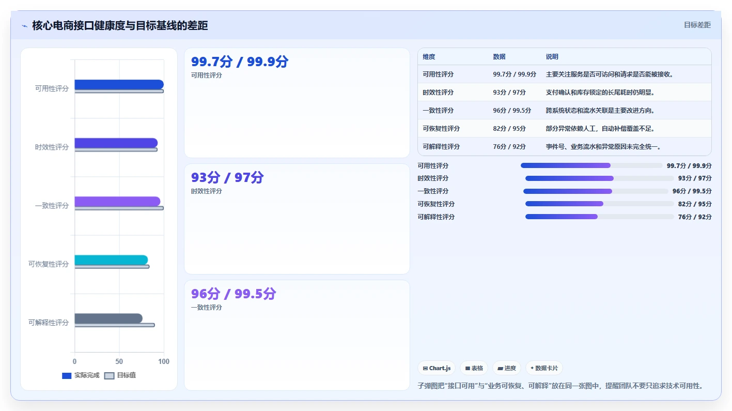Click the progress value 93分 / 97分 at the row end

[x=695, y=178]
